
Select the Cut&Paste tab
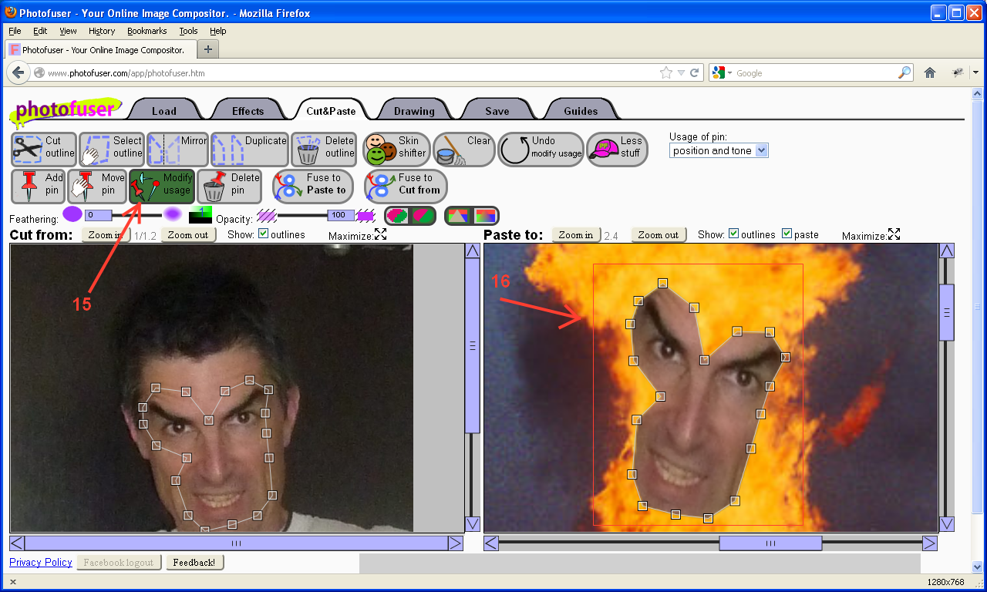pyautogui.click(x=331, y=111)
